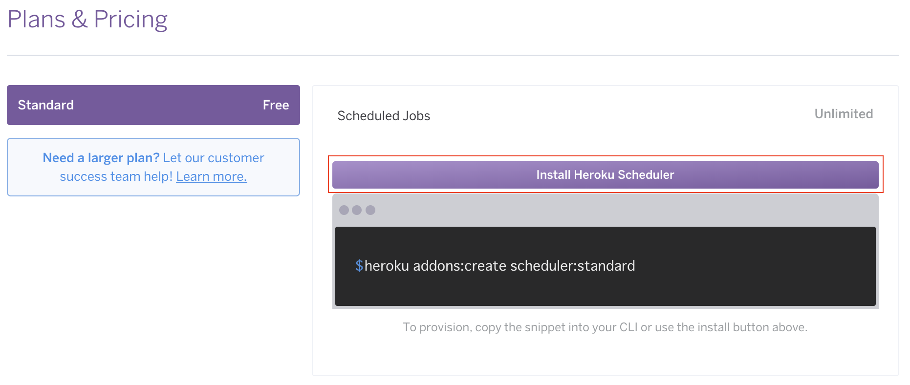Click the Install Heroku Scheduler button

click(605, 175)
